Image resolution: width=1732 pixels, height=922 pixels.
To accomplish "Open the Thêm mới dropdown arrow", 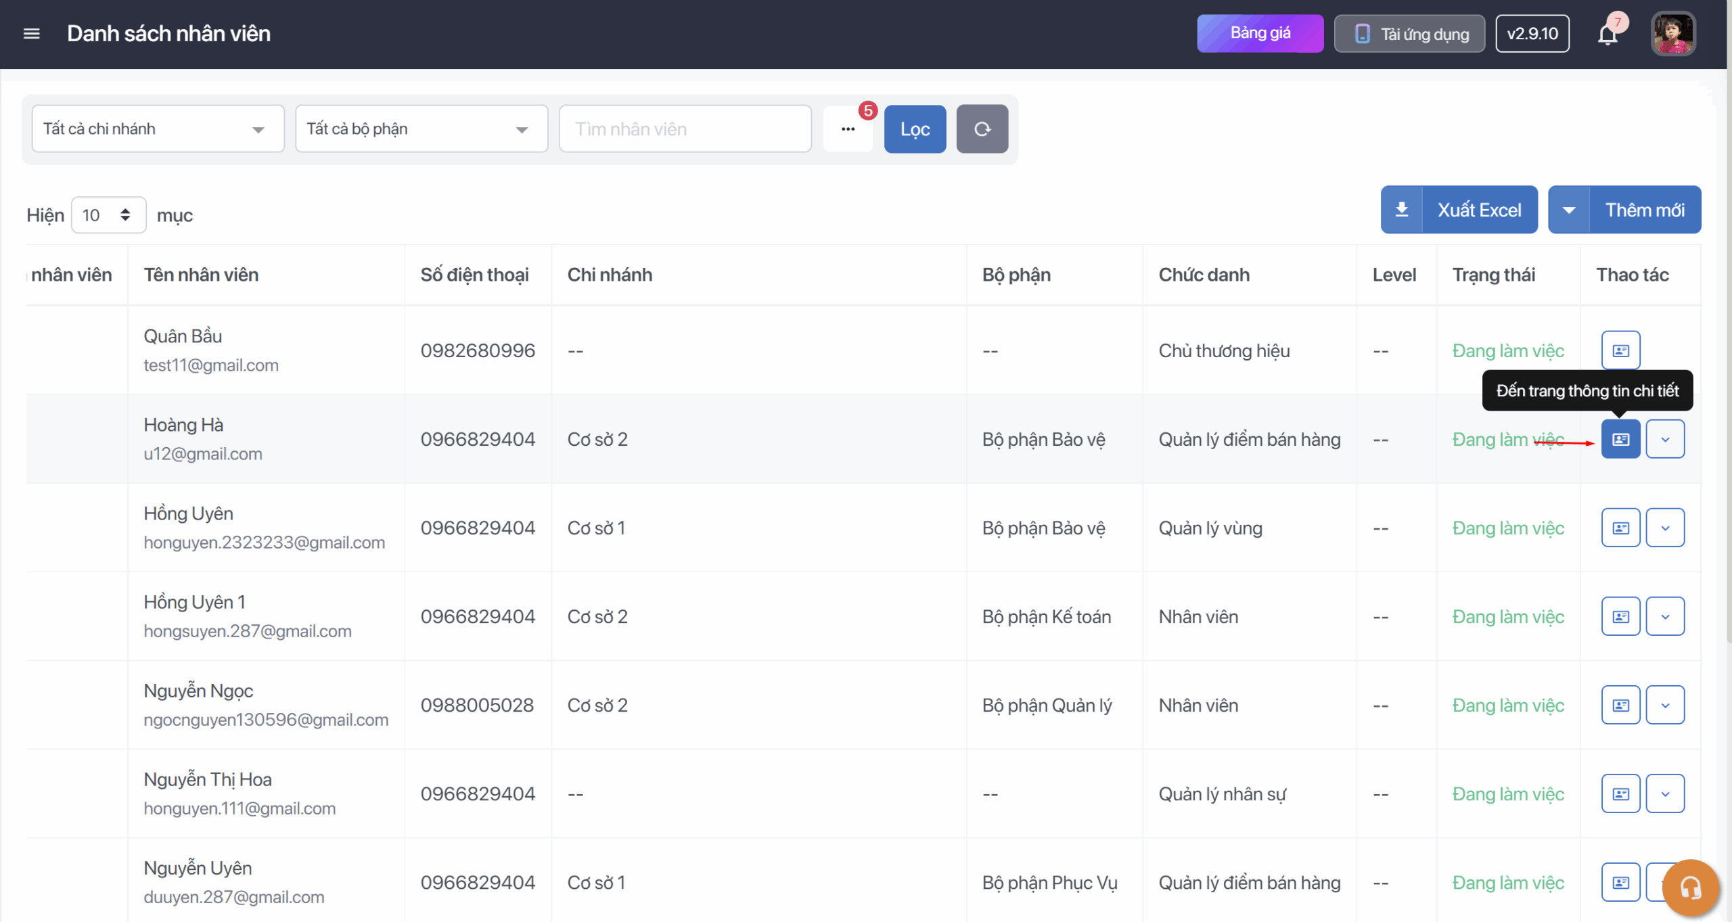I will coord(1569,210).
